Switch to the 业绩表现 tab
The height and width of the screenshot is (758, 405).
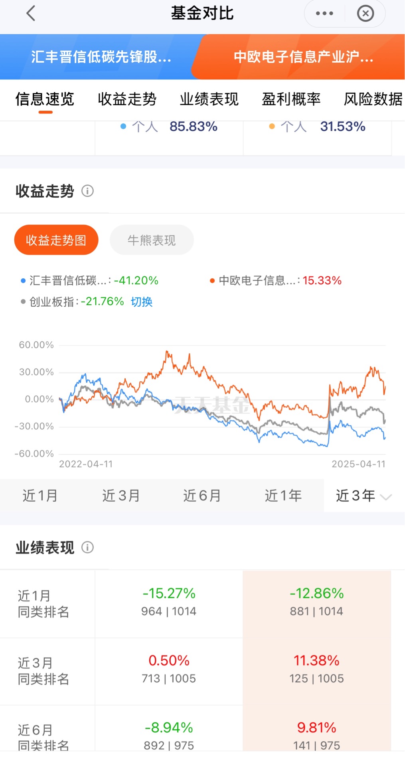(209, 99)
